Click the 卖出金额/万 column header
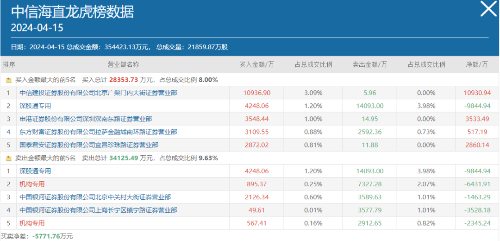The height and width of the screenshot is (241, 500). pos(369,64)
